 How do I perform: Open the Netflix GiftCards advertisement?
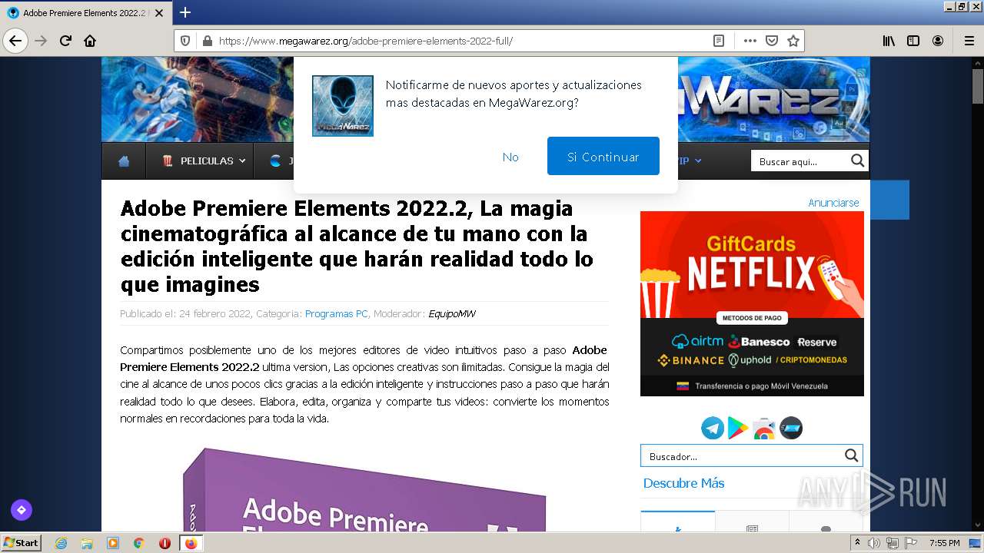(752, 303)
